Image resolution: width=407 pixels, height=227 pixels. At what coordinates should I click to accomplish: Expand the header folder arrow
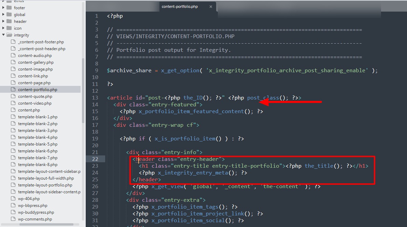click(x=3, y=21)
